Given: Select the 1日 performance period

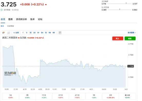Looking at the screenshot, I should (11, 96).
